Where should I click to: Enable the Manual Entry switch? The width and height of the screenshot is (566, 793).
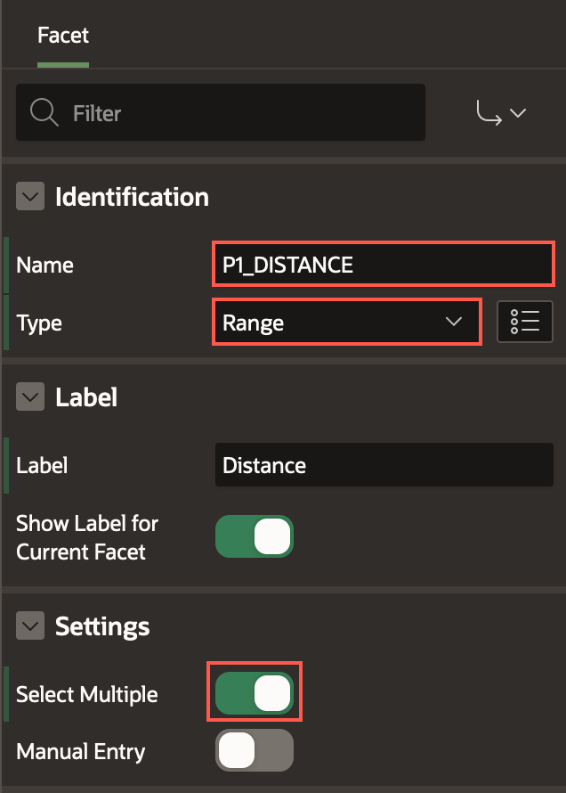click(255, 751)
